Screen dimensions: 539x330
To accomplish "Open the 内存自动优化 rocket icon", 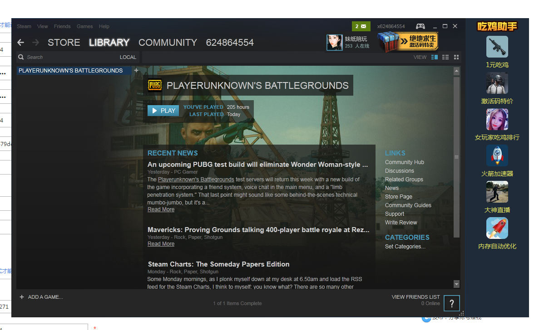I will pyautogui.click(x=497, y=228).
